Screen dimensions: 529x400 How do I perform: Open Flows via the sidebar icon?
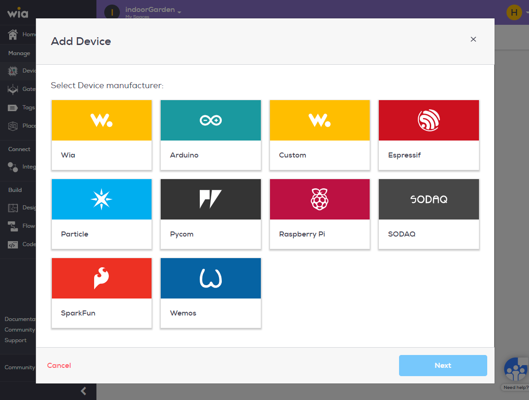[13, 226]
